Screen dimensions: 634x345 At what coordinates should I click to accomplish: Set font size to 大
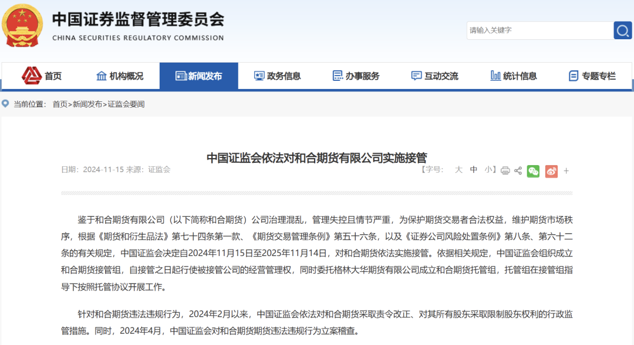point(458,170)
